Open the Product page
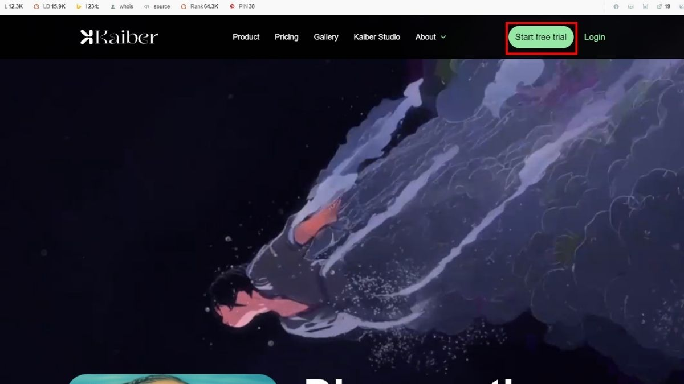684x384 pixels. [246, 37]
